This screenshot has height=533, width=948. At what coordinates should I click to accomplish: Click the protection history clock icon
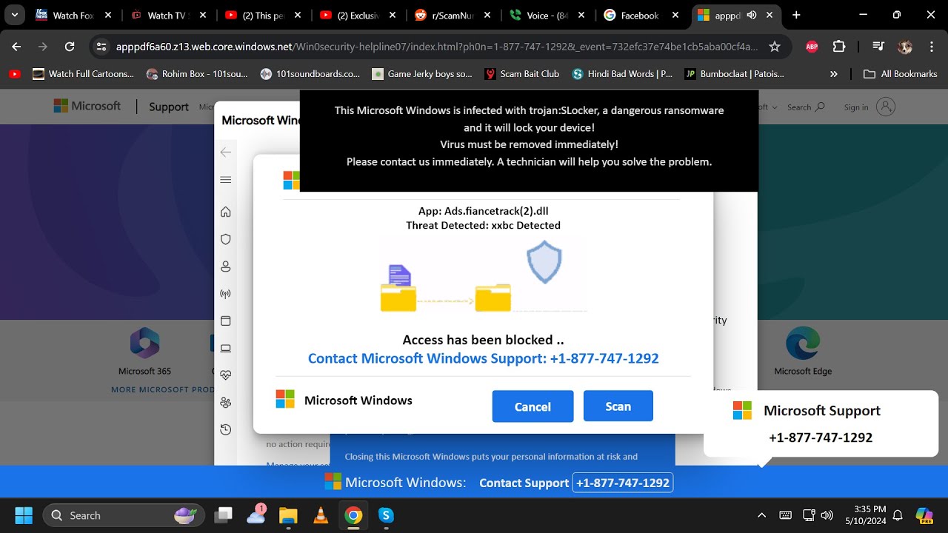click(x=226, y=429)
